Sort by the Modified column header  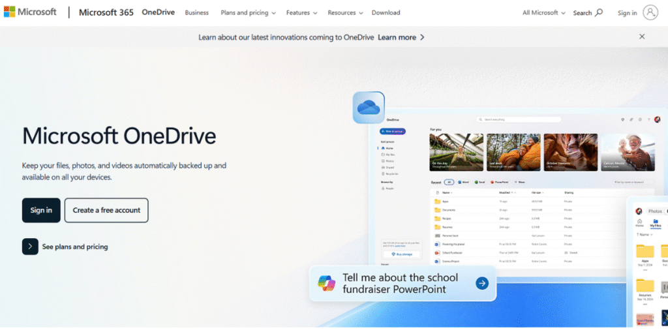[x=507, y=192]
